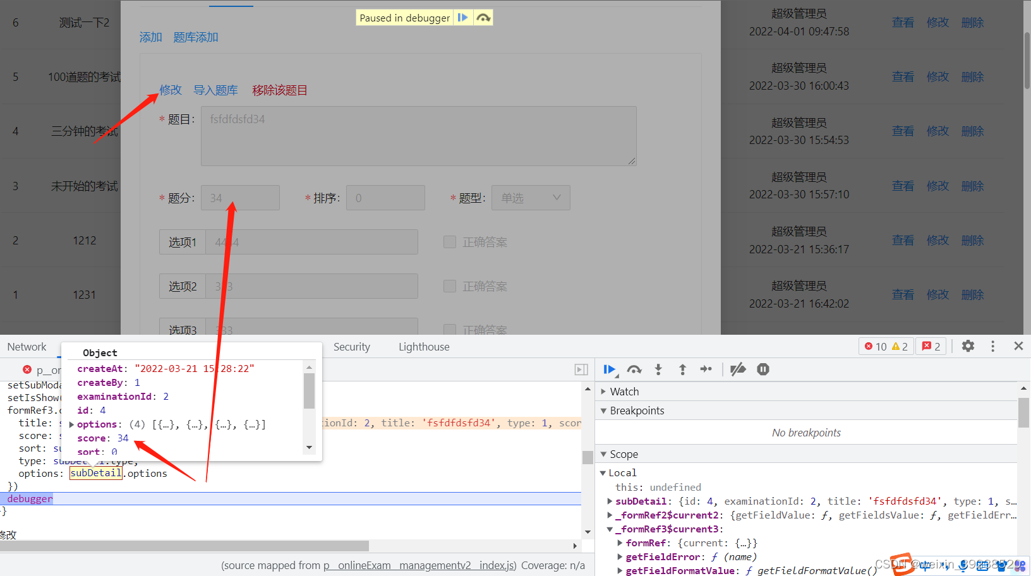Click 修改 for the 三分钟的考试 row
The image size is (1031, 576).
pos(938,131)
